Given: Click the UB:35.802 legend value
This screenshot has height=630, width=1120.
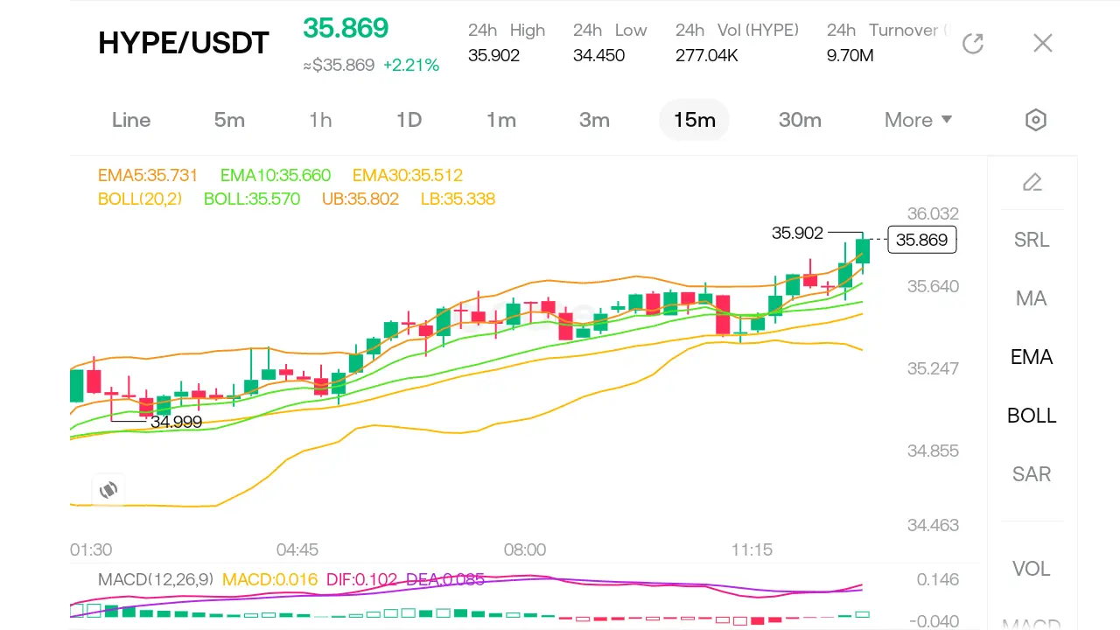Looking at the screenshot, I should click(x=360, y=199).
